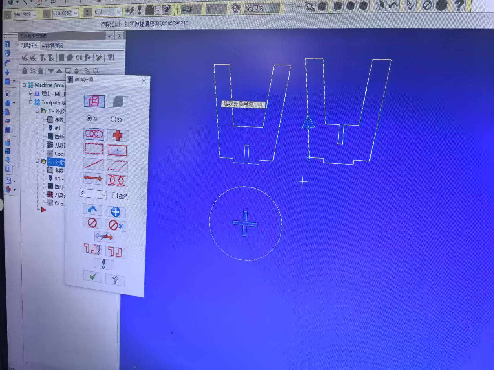
Task: Open the chaining Options exclamation button
Action: click(103, 264)
